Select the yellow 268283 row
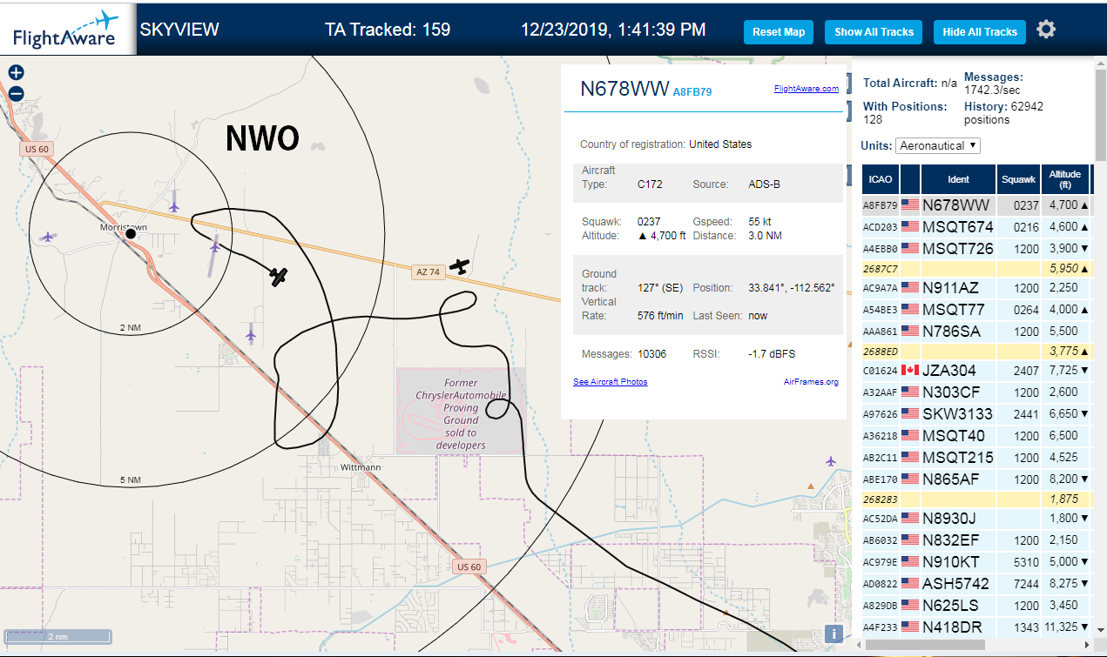Viewport: 1107px width, 657px height. click(975, 499)
